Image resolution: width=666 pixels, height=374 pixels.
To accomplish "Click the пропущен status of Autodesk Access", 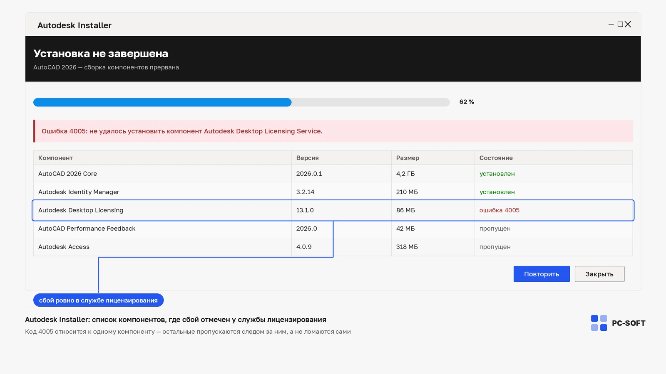I will coord(495,247).
